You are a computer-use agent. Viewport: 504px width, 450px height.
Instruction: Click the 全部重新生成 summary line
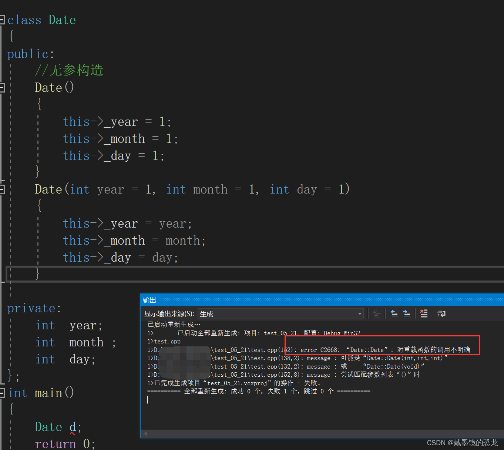(x=259, y=391)
